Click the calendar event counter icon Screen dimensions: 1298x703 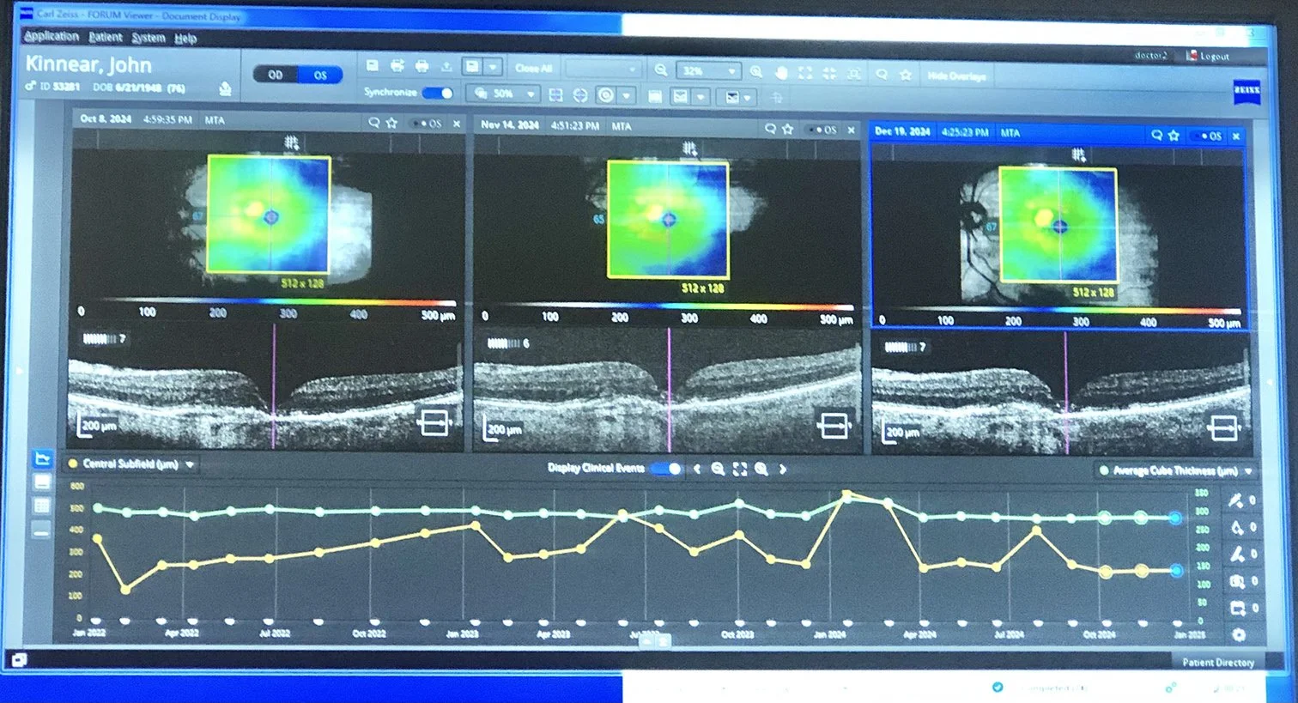pos(1237,608)
